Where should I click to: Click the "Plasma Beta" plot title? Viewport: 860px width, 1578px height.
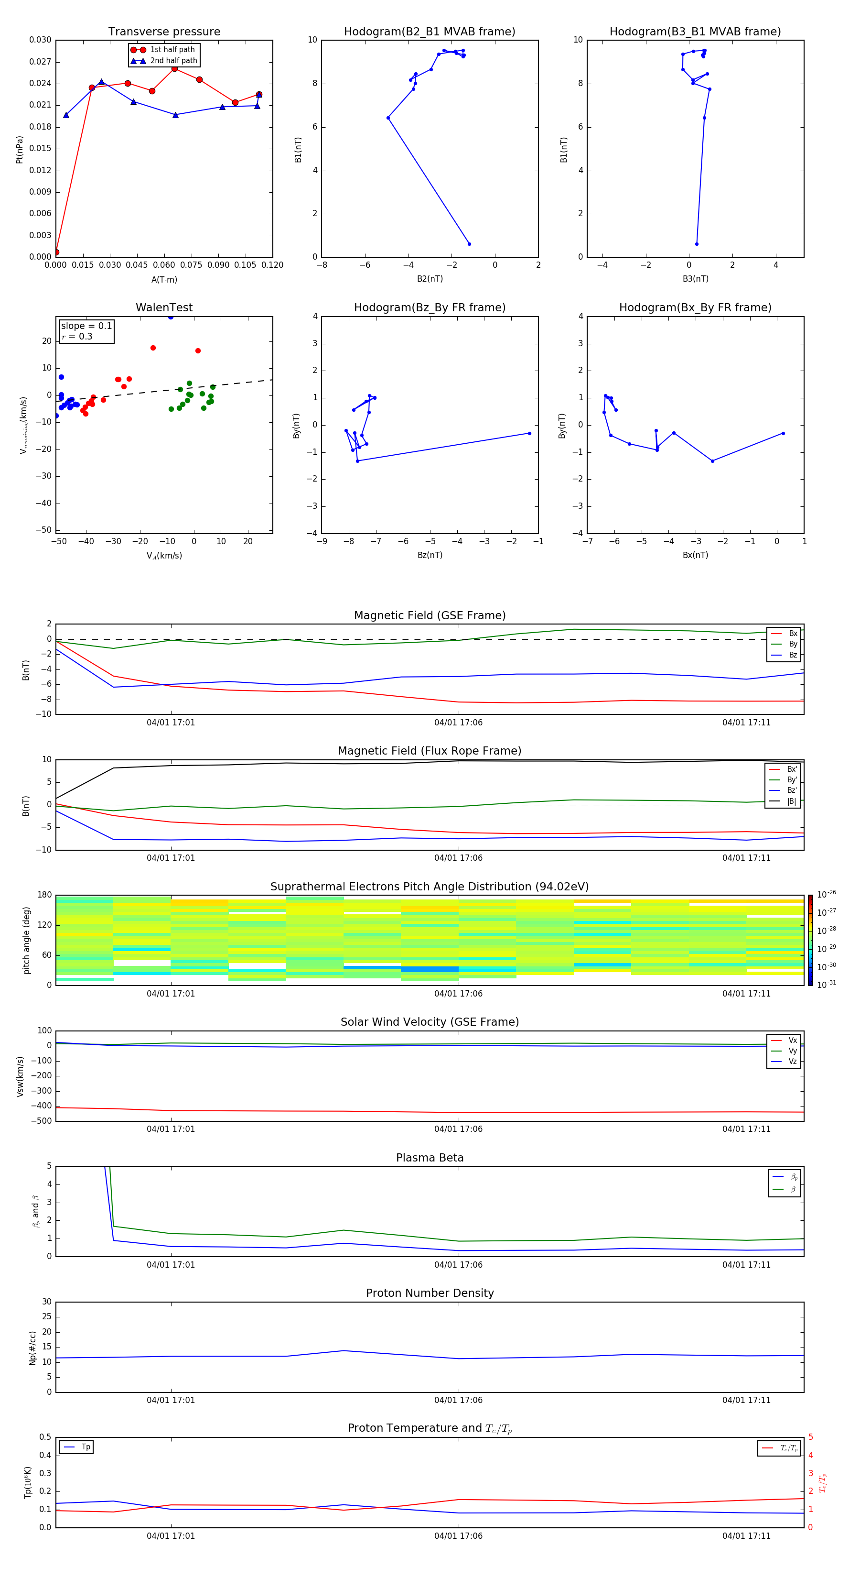(x=430, y=1158)
